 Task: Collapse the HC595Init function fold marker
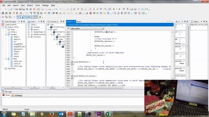tap(72, 62)
